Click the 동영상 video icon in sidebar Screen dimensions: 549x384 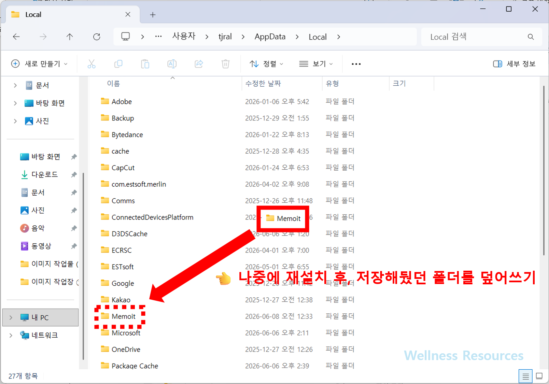(24, 246)
